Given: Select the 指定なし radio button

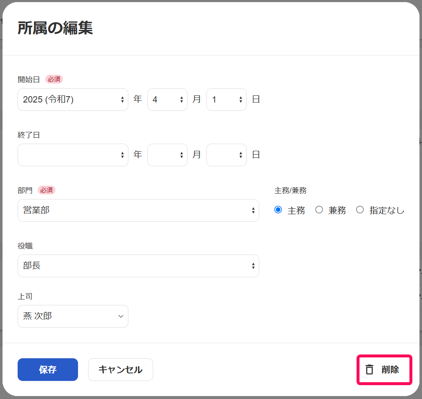Looking at the screenshot, I should 360,210.
